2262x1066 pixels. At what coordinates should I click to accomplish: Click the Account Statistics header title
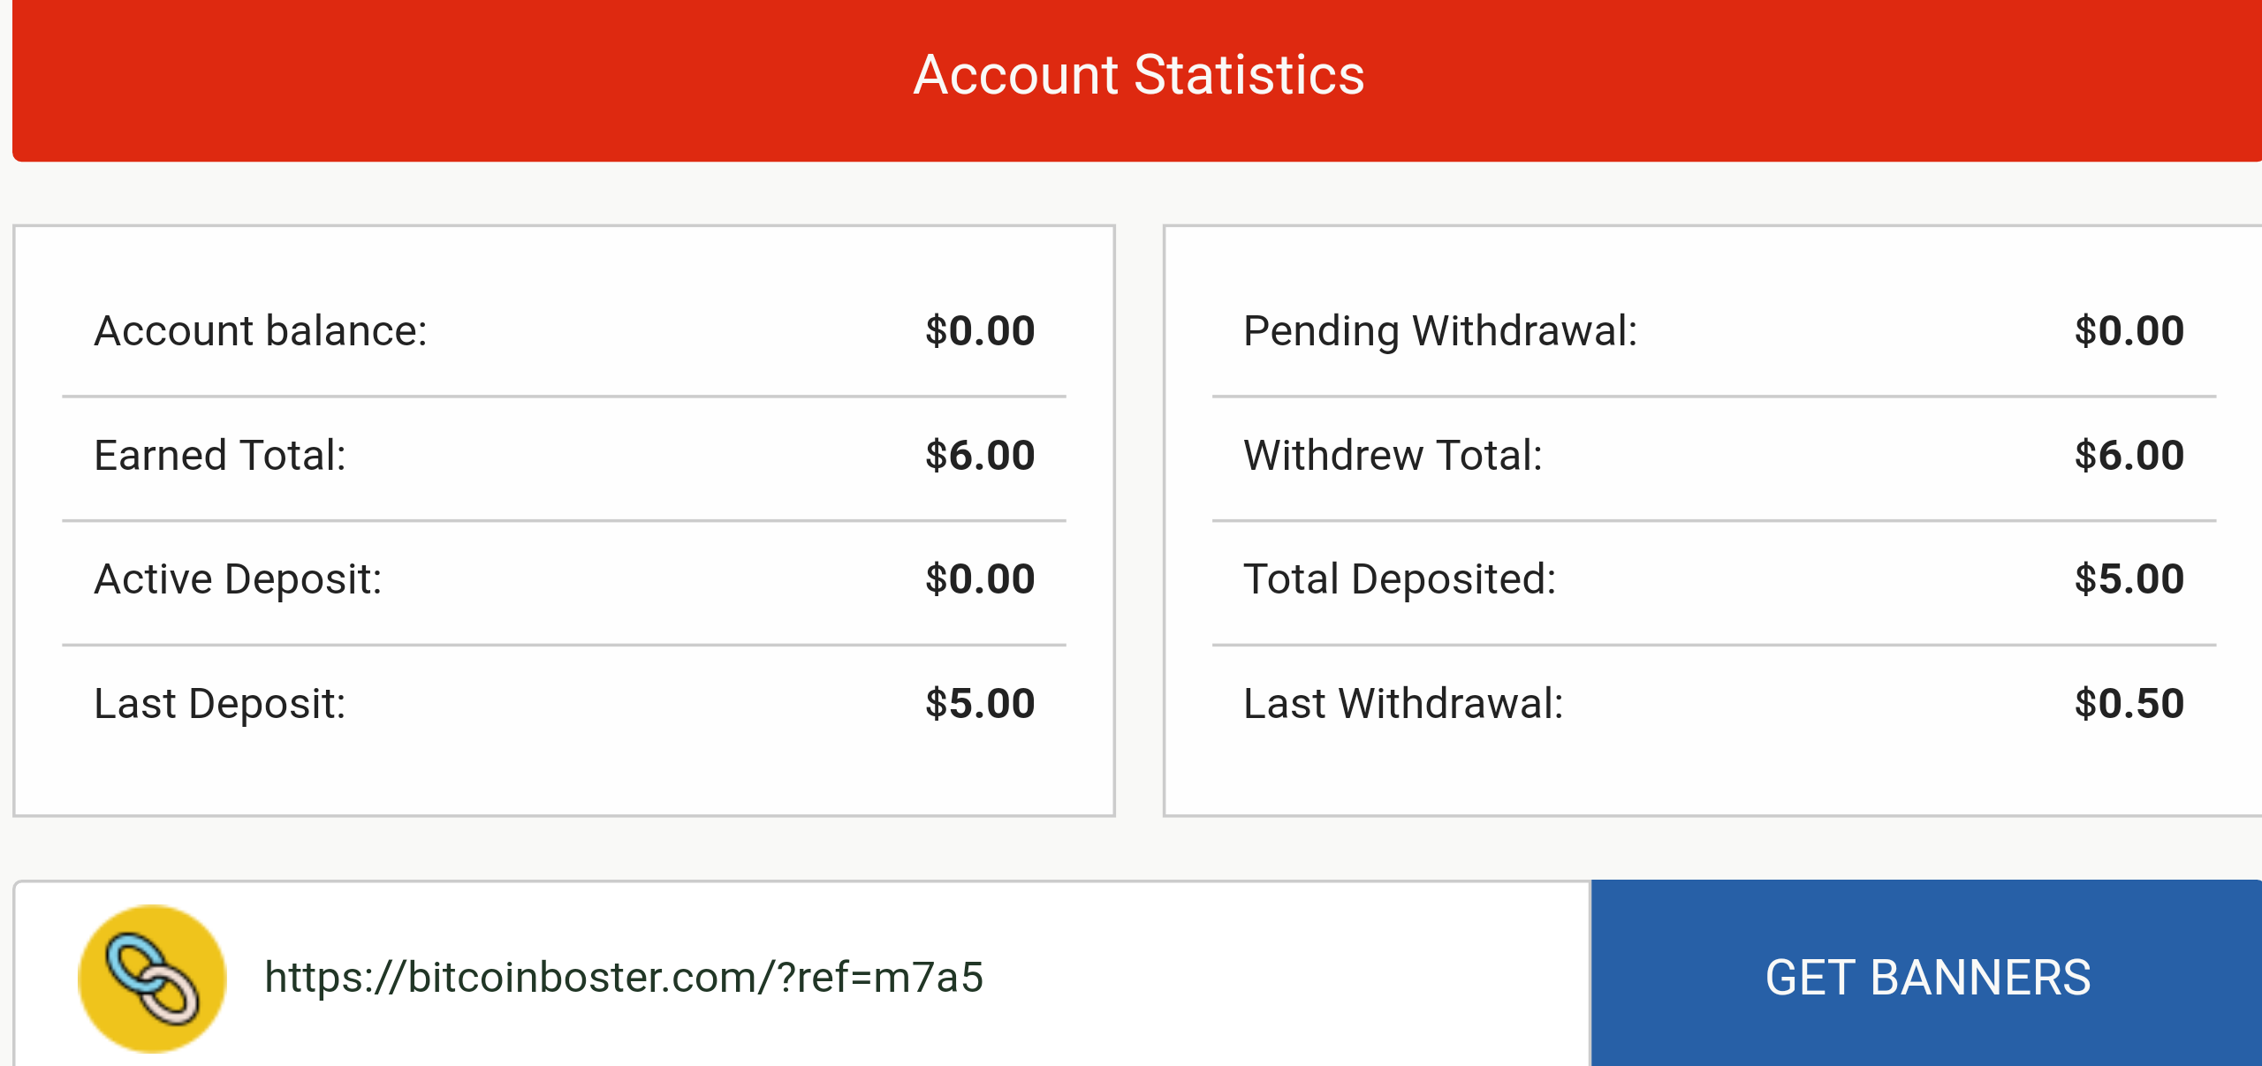(1138, 75)
